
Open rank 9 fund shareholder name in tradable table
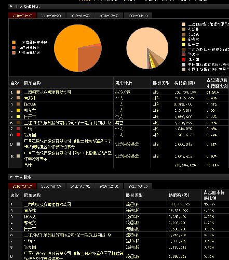coord(68,144)
